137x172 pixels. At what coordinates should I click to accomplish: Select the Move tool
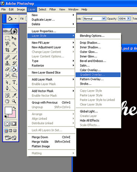[14, 38]
